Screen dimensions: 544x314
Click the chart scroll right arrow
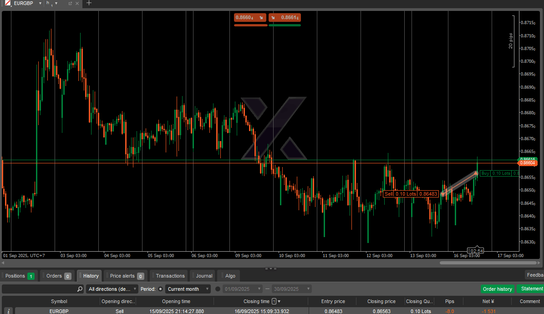click(x=539, y=263)
